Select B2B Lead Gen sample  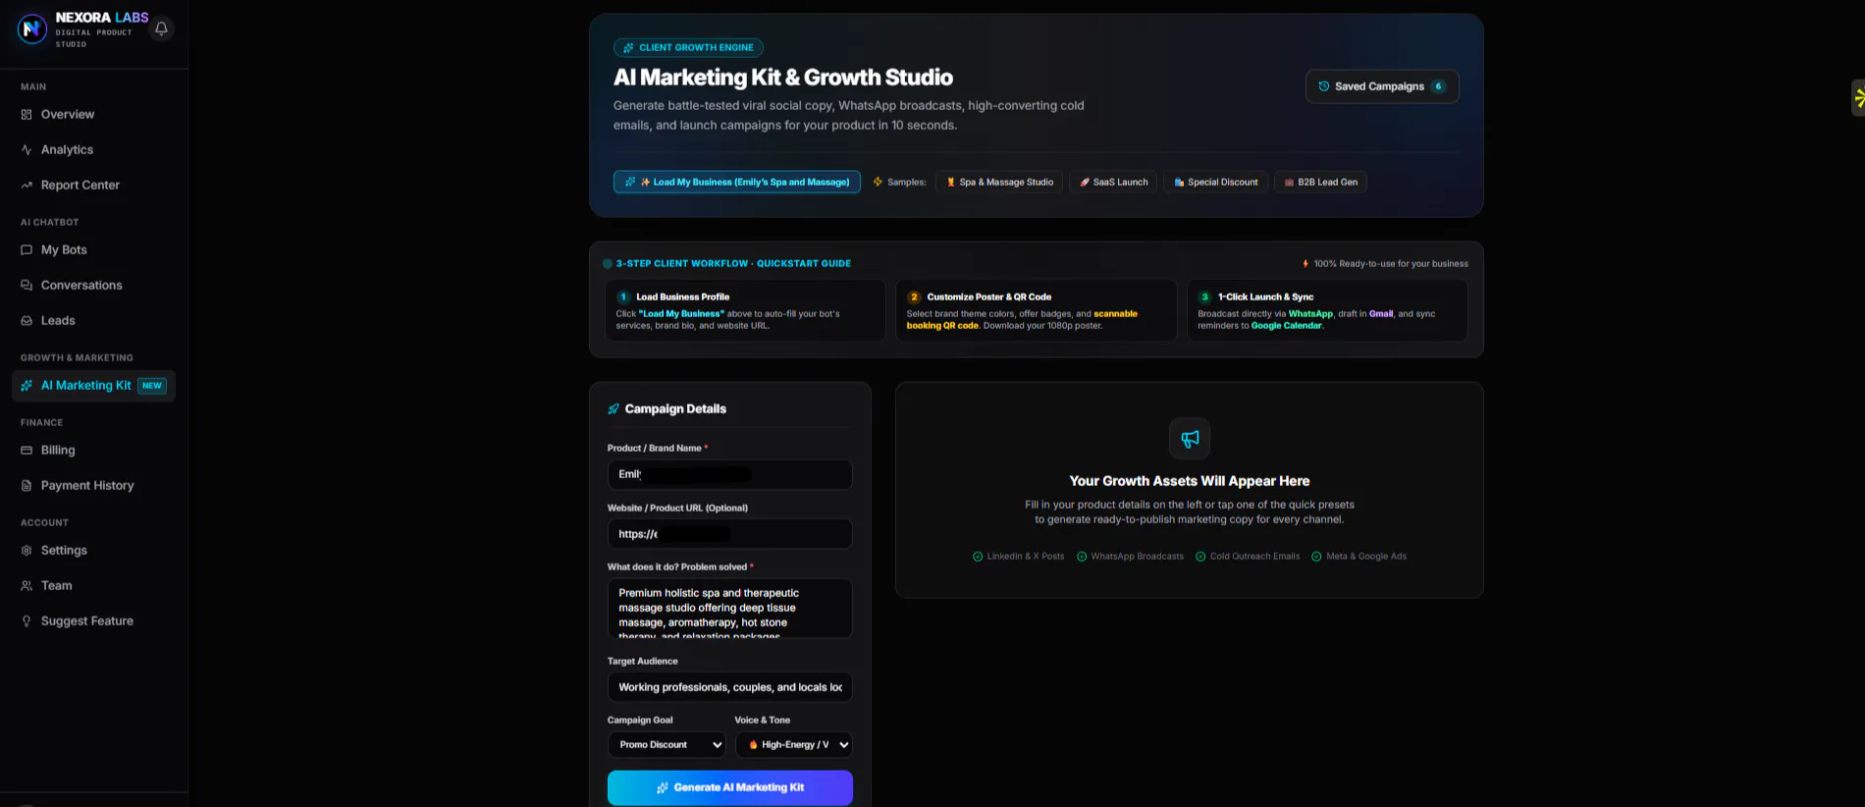point(1320,182)
